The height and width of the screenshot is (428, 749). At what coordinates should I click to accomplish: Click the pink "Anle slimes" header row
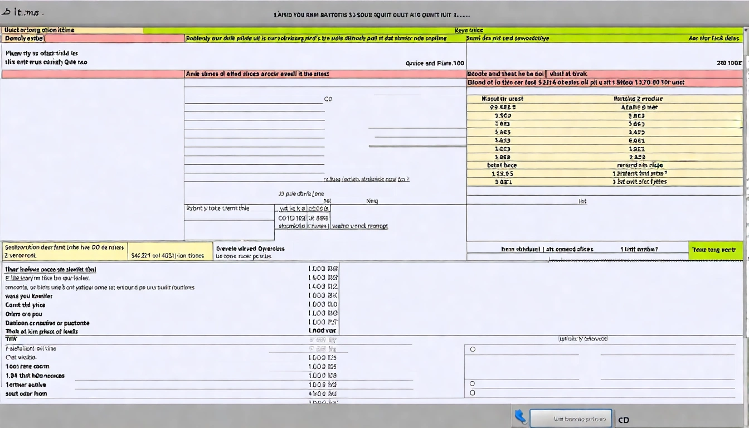point(325,74)
